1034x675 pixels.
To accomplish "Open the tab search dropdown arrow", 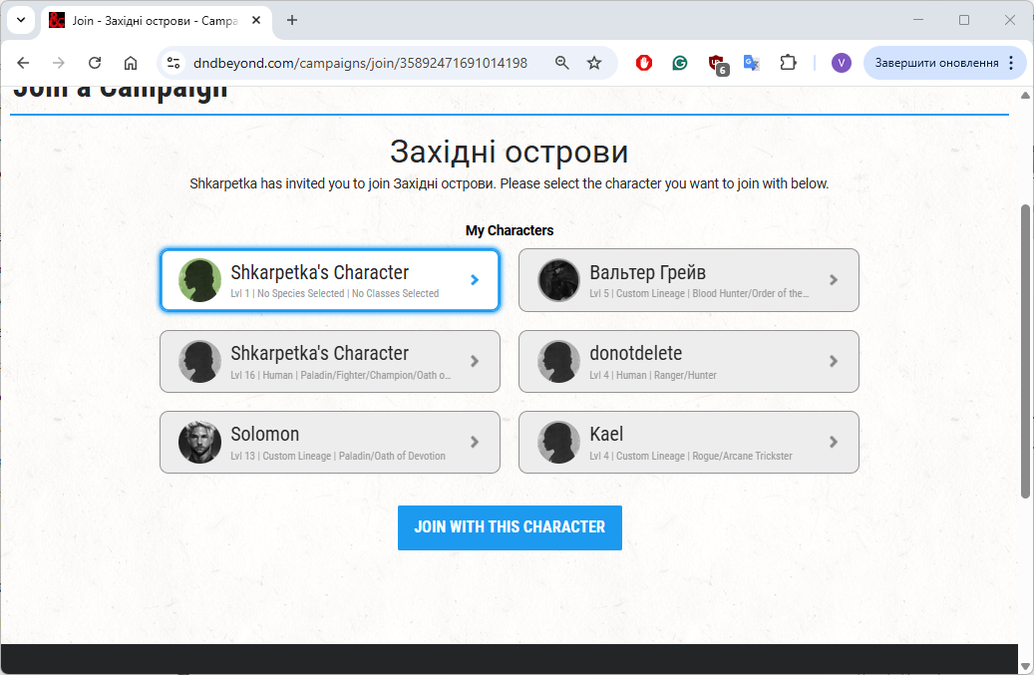I will coord(21,20).
